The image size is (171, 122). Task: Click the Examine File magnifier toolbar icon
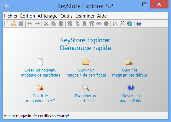[x=115, y=24]
